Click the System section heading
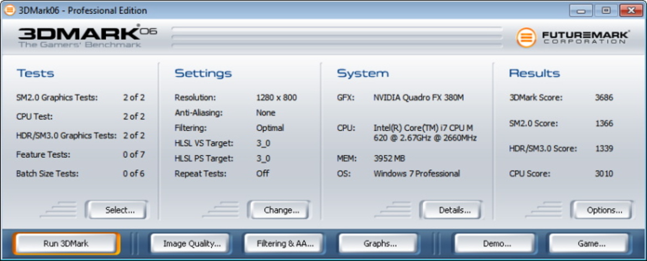Viewport: 647px width, 261px height. [363, 74]
